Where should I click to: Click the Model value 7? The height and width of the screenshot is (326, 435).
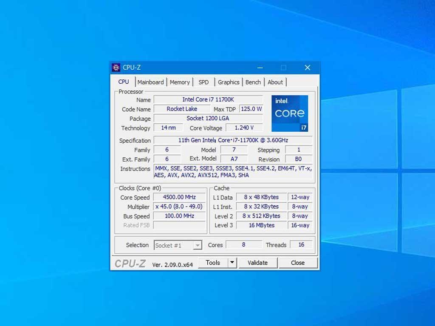(x=234, y=150)
